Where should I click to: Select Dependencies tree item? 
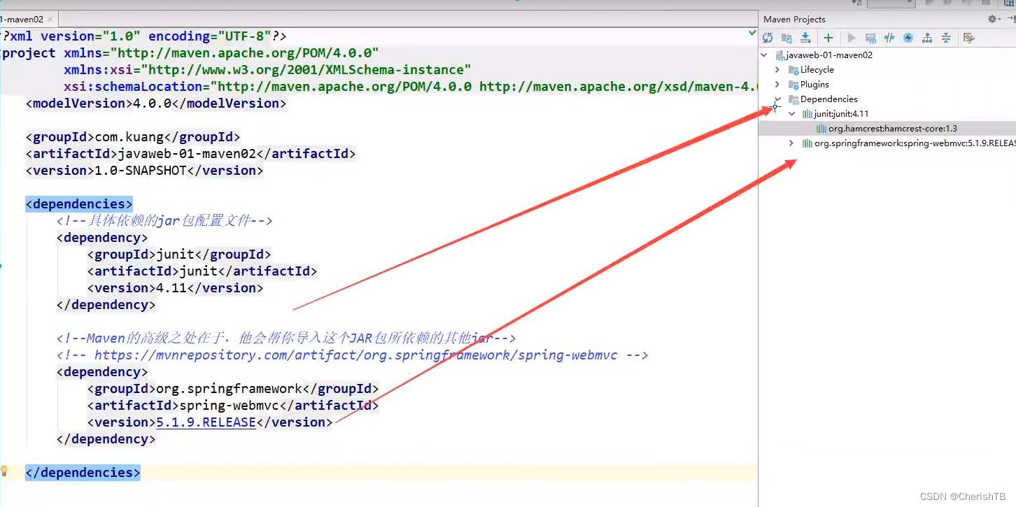[828, 99]
